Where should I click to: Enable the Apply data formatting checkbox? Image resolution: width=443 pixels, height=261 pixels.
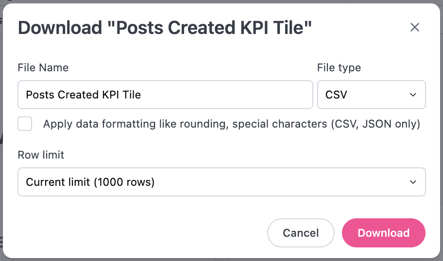tap(25, 124)
